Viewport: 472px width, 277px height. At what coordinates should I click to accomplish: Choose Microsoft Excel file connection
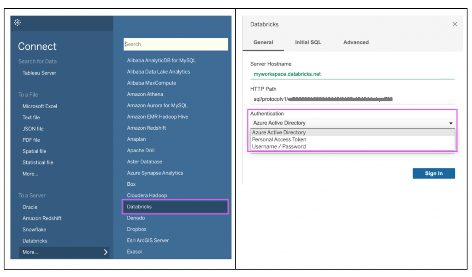(40, 106)
